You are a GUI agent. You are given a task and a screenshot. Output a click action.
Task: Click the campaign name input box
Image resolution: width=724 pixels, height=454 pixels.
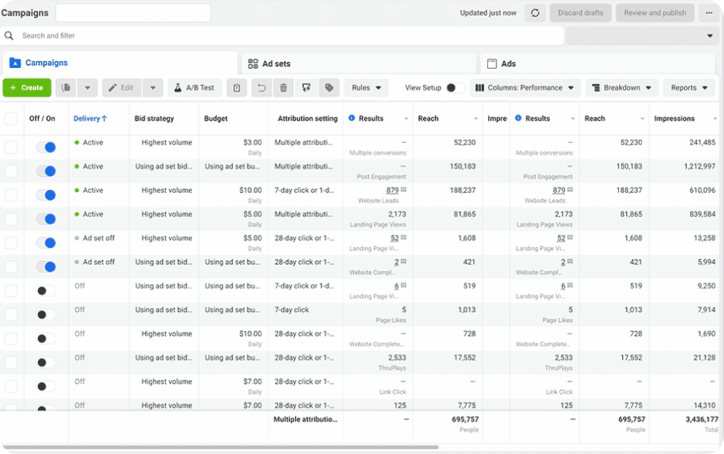tap(134, 13)
